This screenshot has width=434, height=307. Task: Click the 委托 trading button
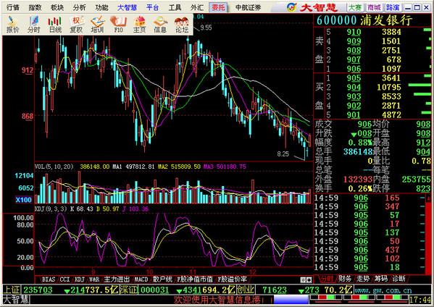point(218,7)
